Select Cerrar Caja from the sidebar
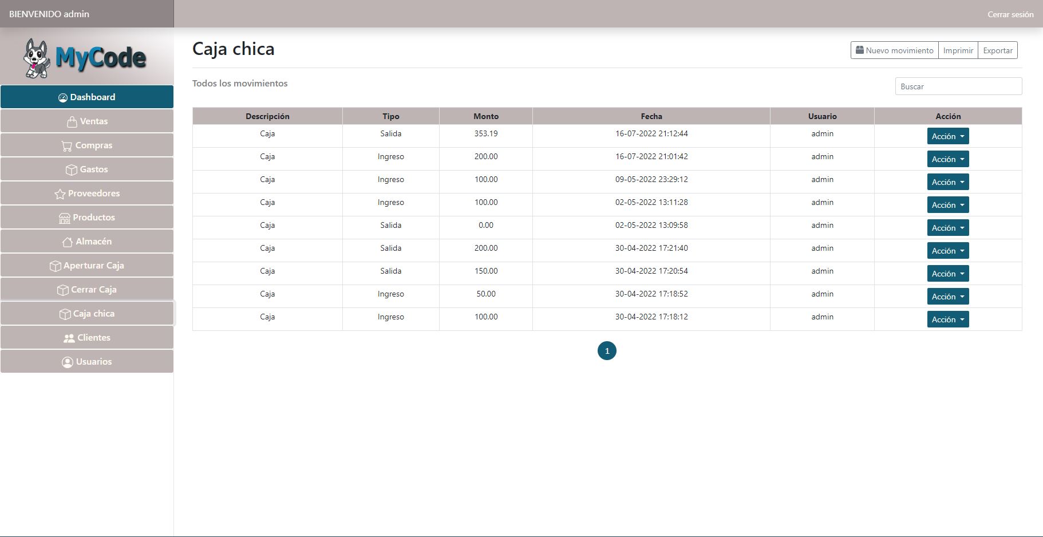 tap(87, 290)
